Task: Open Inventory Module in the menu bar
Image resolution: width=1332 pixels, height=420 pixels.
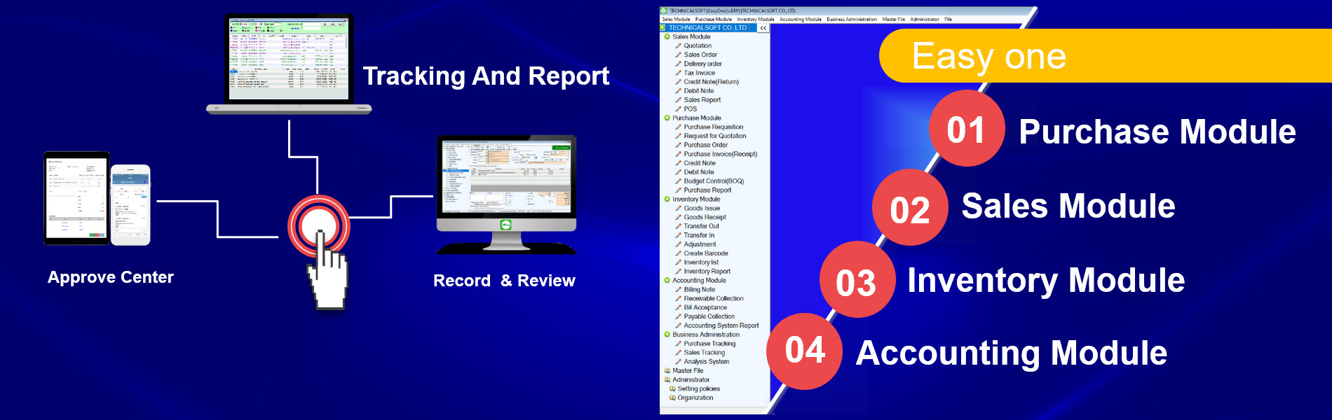Action: [756, 20]
